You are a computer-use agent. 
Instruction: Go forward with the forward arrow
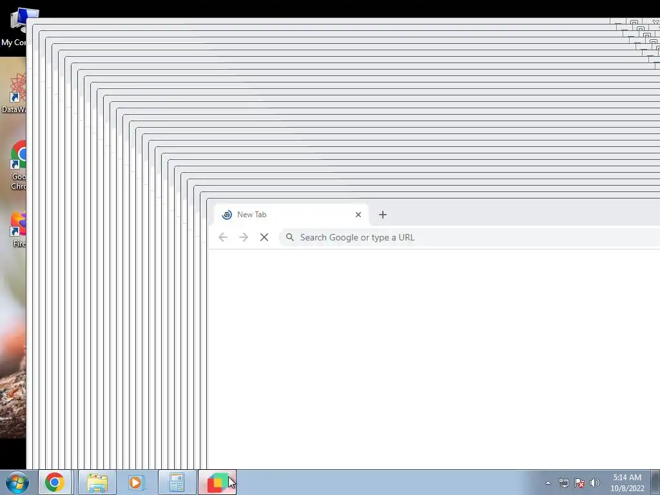(x=244, y=237)
